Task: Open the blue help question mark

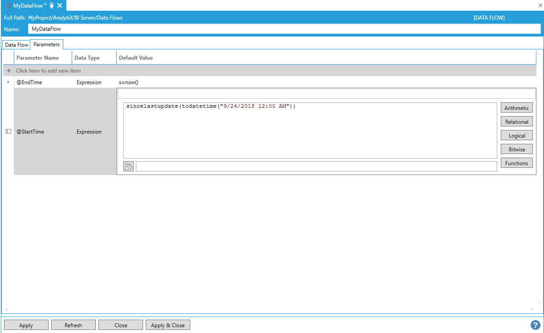Action: (536, 325)
